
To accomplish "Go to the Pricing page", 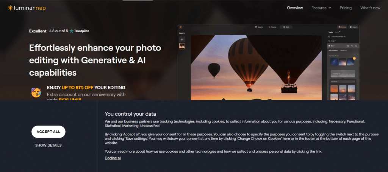I will (x=346, y=8).
